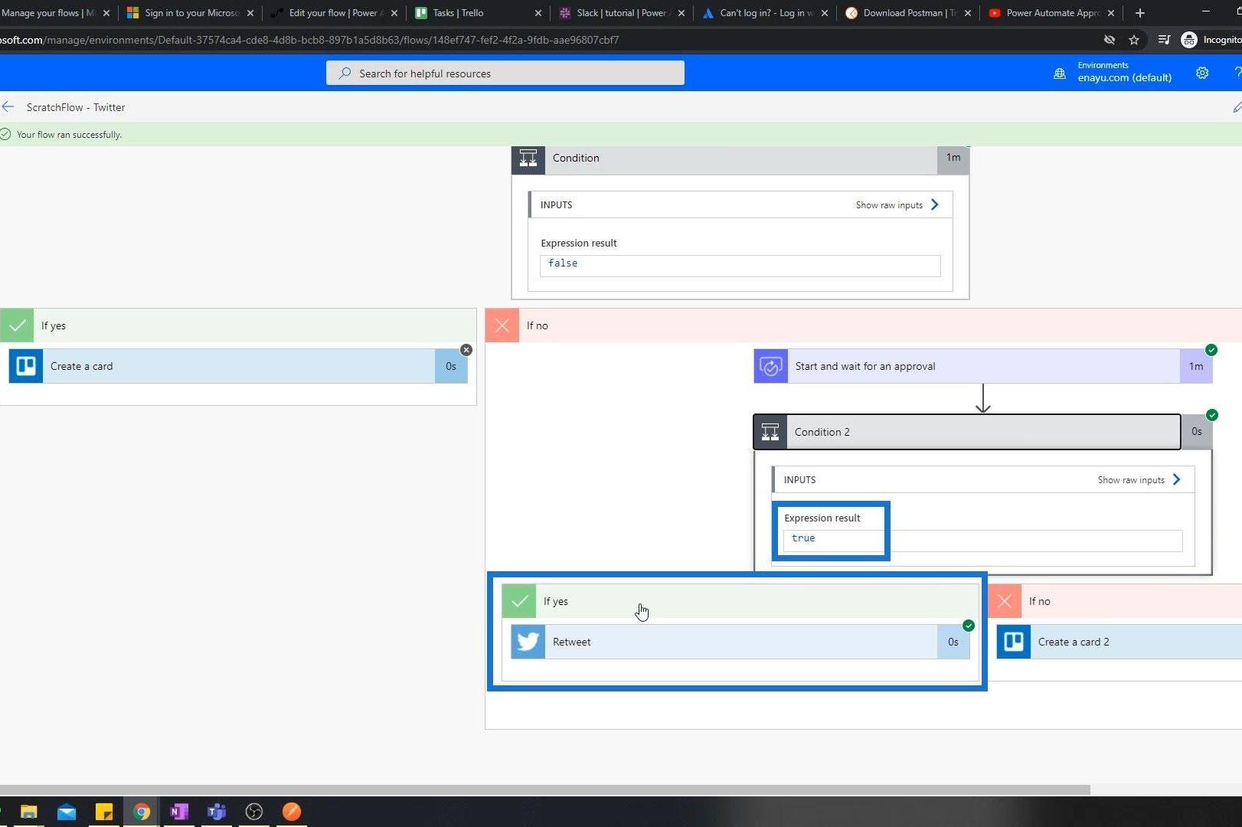Click the green checkmark icon of lower If yes

pos(519,601)
